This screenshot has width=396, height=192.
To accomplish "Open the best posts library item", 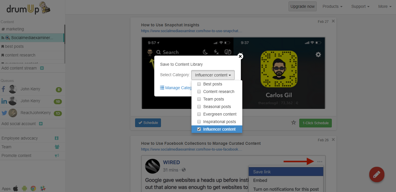I will [32, 46].
